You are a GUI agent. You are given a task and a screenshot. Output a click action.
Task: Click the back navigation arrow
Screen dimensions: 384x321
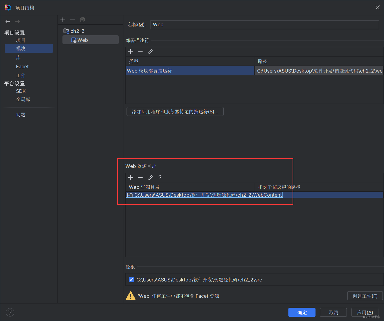[x=8, y=22]
